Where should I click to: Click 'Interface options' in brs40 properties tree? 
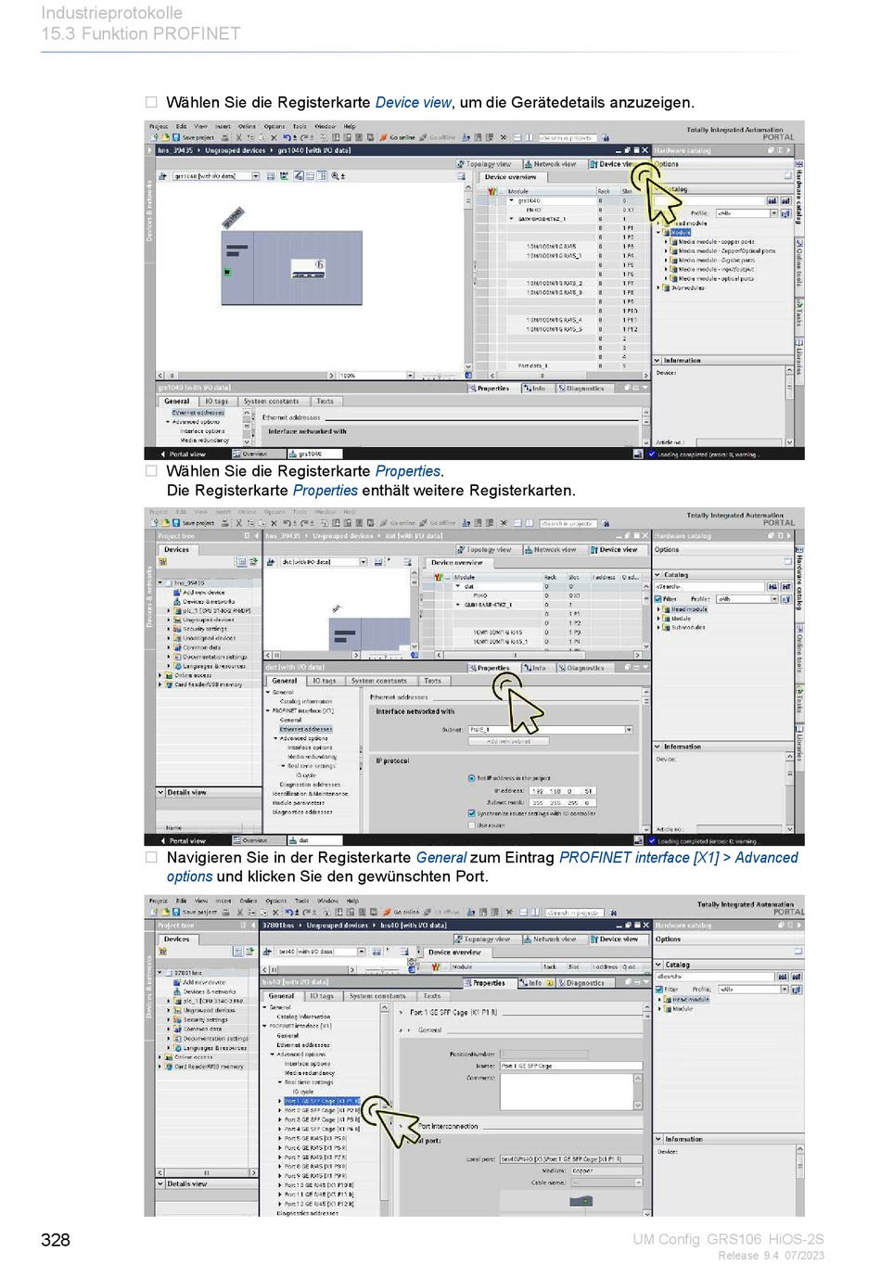click(x=307, y=1064)
